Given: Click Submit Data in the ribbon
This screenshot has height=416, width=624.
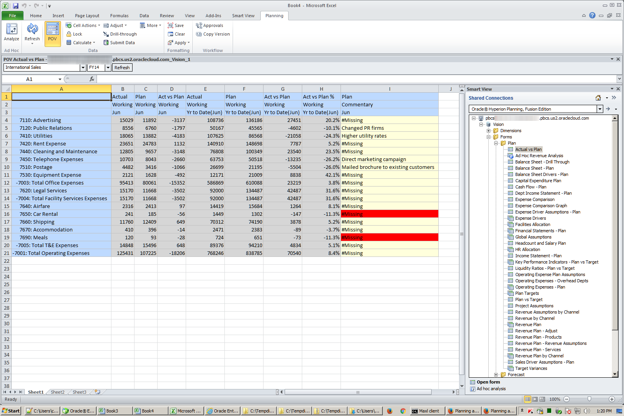Looking at the screenshot, I should [119, 43].
